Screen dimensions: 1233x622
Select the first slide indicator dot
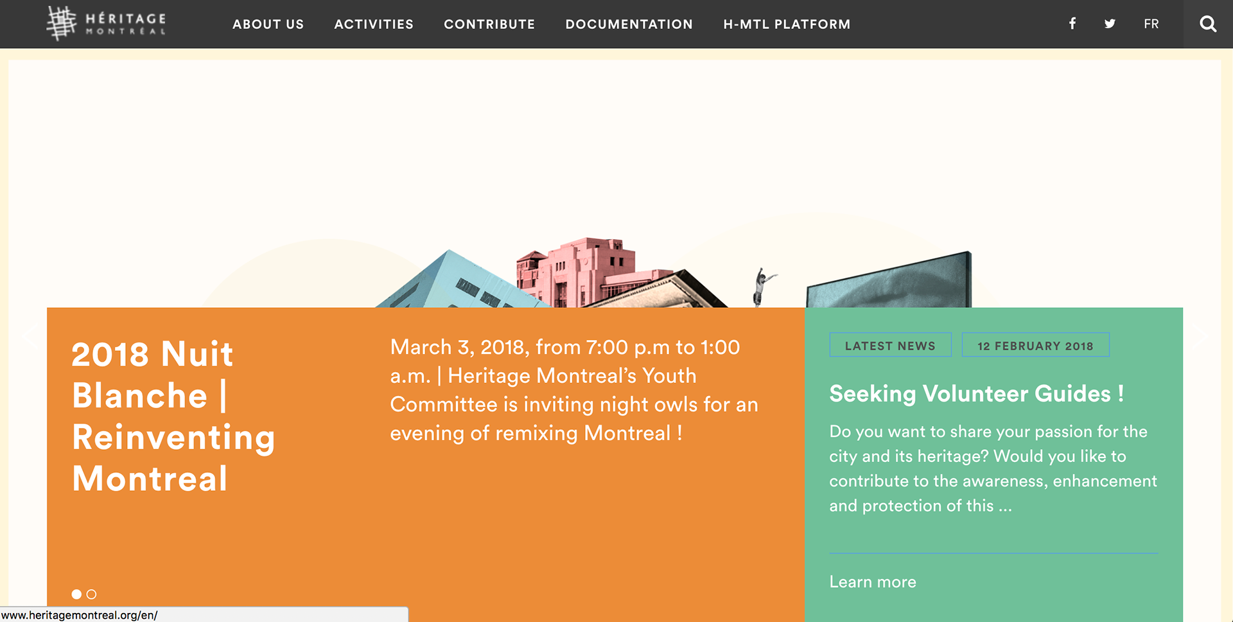coord(76,594)
